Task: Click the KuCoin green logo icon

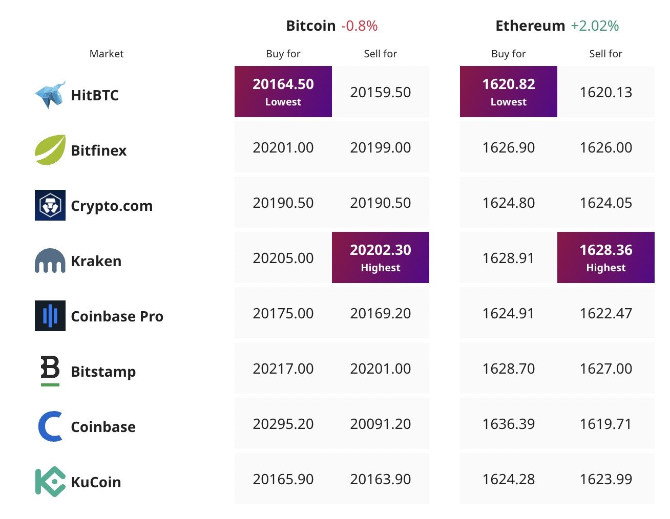Action: click(x=50, y=482)
